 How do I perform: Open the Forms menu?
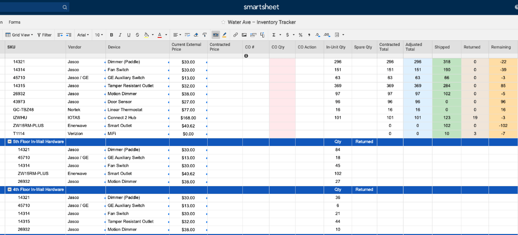pos(14,22)
